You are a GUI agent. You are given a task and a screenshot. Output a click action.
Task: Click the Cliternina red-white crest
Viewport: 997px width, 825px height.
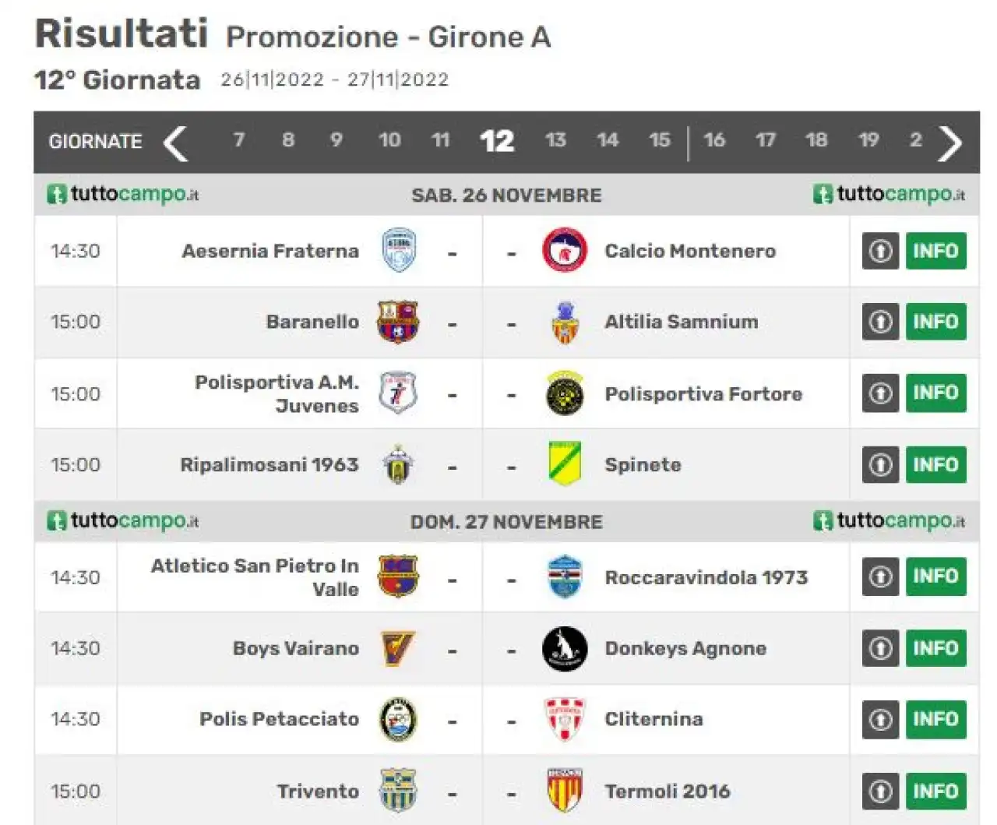[x=564, y=718]
